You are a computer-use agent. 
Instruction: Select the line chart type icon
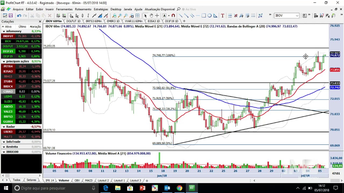pos(94,16)
